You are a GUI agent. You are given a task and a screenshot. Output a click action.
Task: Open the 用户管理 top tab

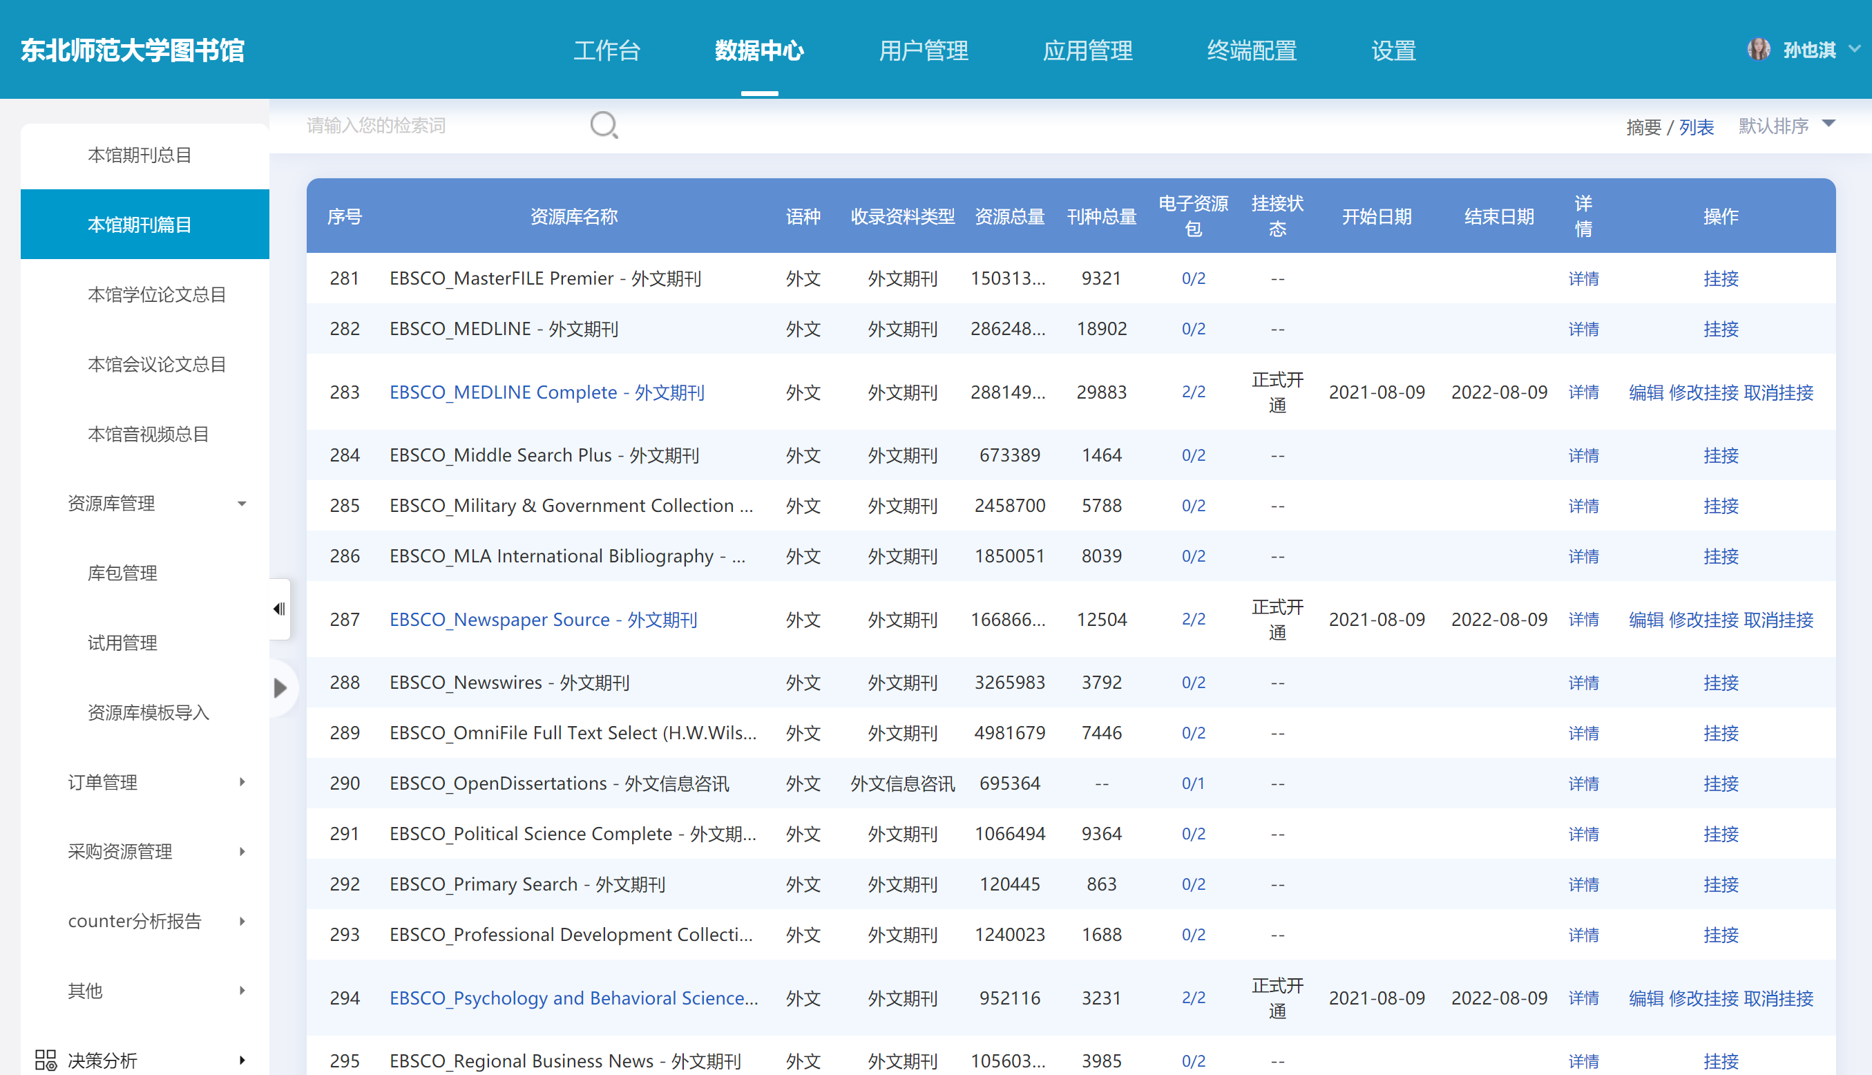pos(923,50)
